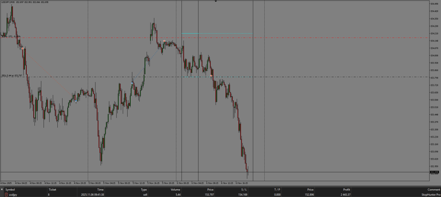441x197 pixels.
Task: Click the red sell arrow at 153.797 entry
Action: click(x=211, y=76)
